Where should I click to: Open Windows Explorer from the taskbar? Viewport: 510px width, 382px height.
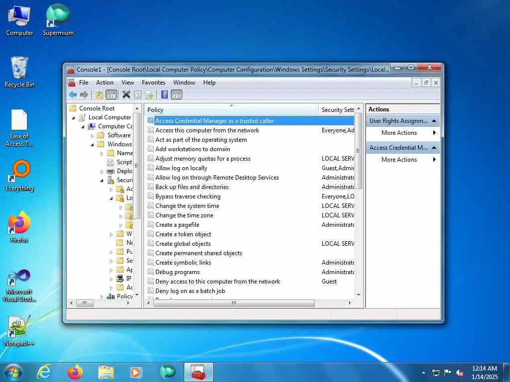tap(106, 372)
